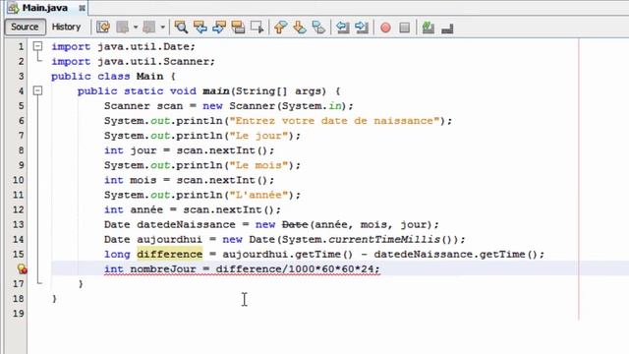This screenshot has width=629, height=354.
Task: Click highlighted 'difference' variable on line 15
Action: (170, 254)
